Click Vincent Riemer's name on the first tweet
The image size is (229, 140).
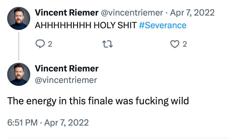click(x=66, y=13)
